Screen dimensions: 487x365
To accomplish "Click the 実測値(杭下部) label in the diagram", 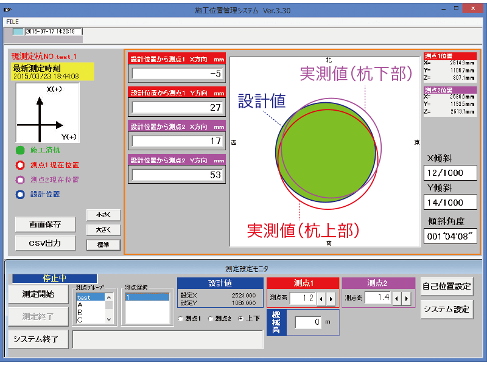I will point(356,74).
